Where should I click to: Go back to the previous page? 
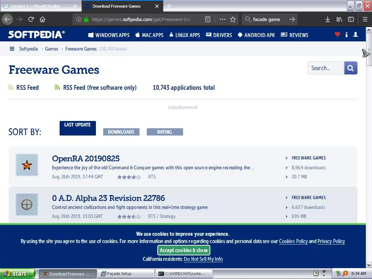[7, 19]
